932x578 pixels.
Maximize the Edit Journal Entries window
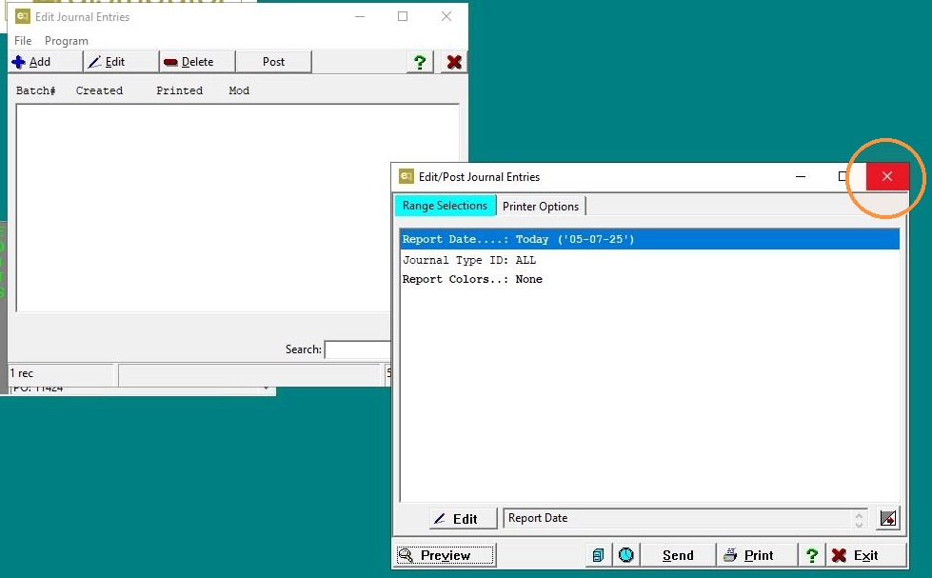(403, 16)
